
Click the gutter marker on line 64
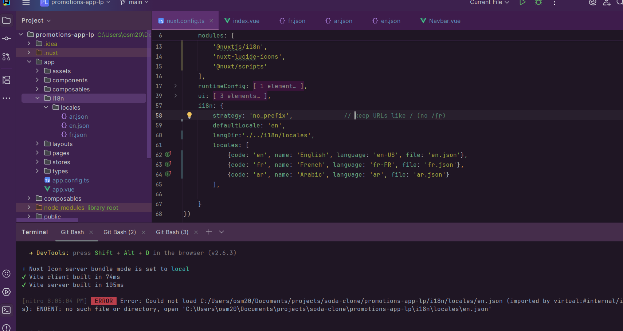pos(168,174)
